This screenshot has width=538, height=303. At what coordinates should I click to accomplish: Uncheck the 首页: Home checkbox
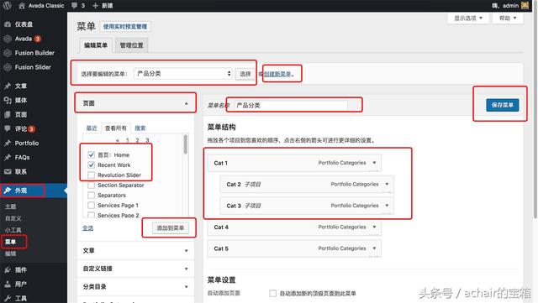click(92, 154)
